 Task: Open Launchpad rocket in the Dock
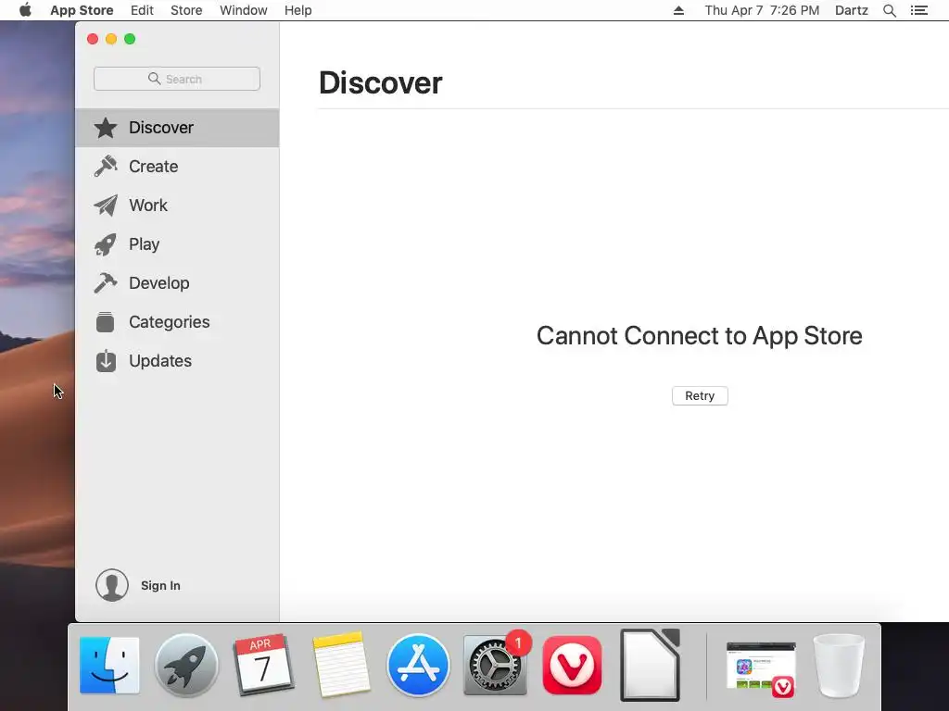tap(186, 665)
